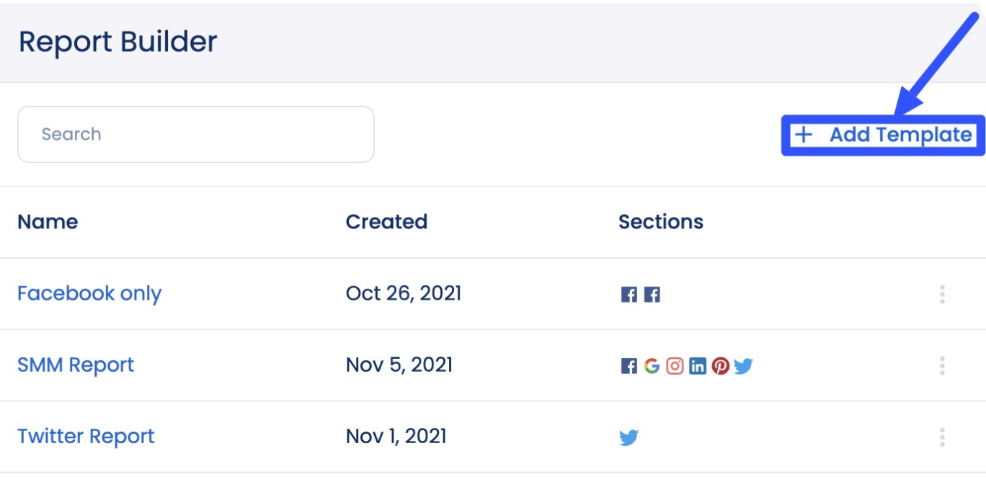Click the Facebook section icon in SMM Report
986x477 pixels.
[631, 365]
